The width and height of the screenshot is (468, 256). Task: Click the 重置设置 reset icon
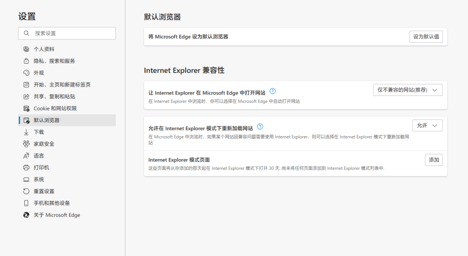pyautogui.click(x=26, y=191)
